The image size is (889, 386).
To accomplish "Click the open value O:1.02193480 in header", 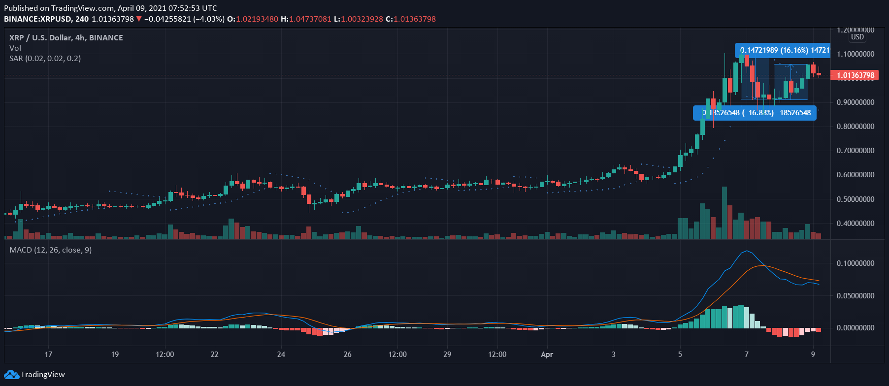I will coord(252,19).
